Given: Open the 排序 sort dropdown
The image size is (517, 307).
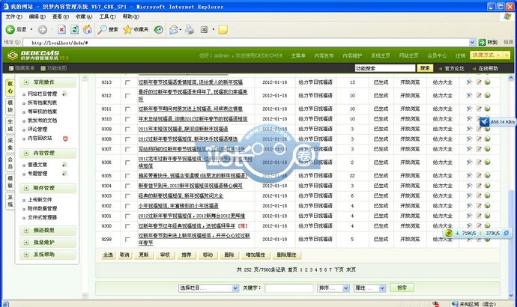Looking at the screenshot, I should [333, 288].
